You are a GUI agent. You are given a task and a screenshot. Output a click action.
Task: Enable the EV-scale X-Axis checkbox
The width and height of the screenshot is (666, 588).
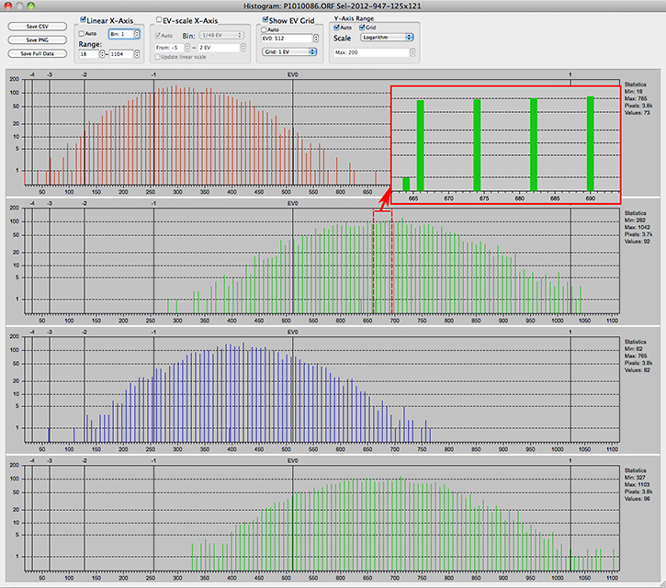click(x=159, y=20)
